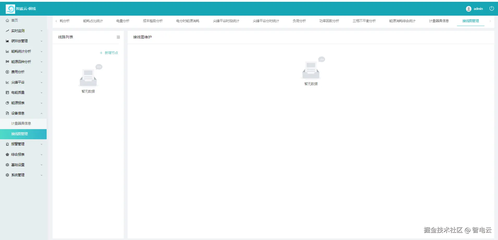
Task: Click the area-chart icon beside 碳排放管理
Action: [7, 41]
